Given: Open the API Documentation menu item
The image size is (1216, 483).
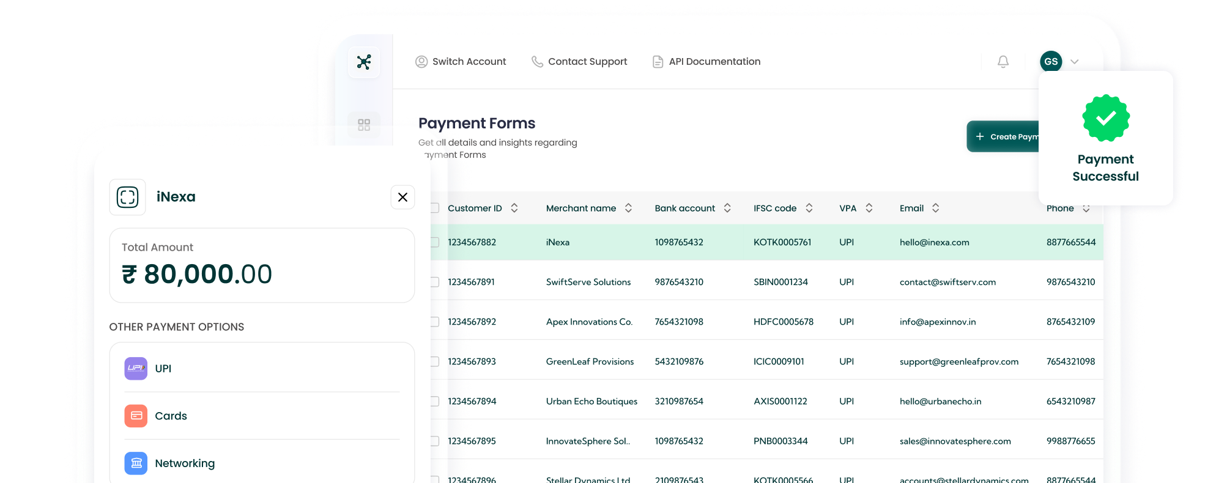Looking at the screenshot, I should (x=706, y=62).
